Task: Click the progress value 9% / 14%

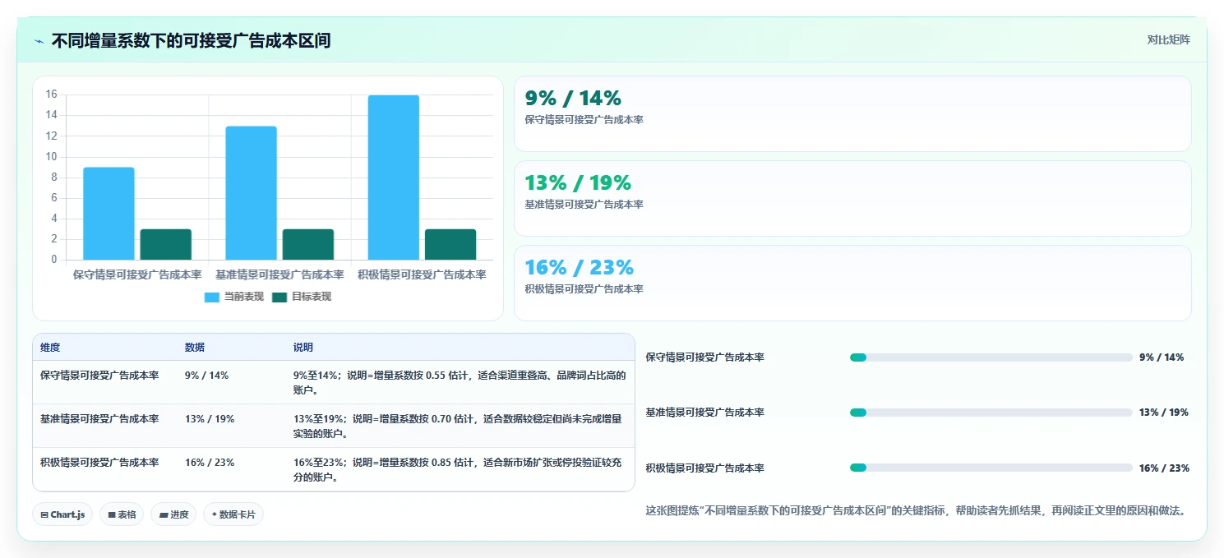Action: click(1162, 357)
